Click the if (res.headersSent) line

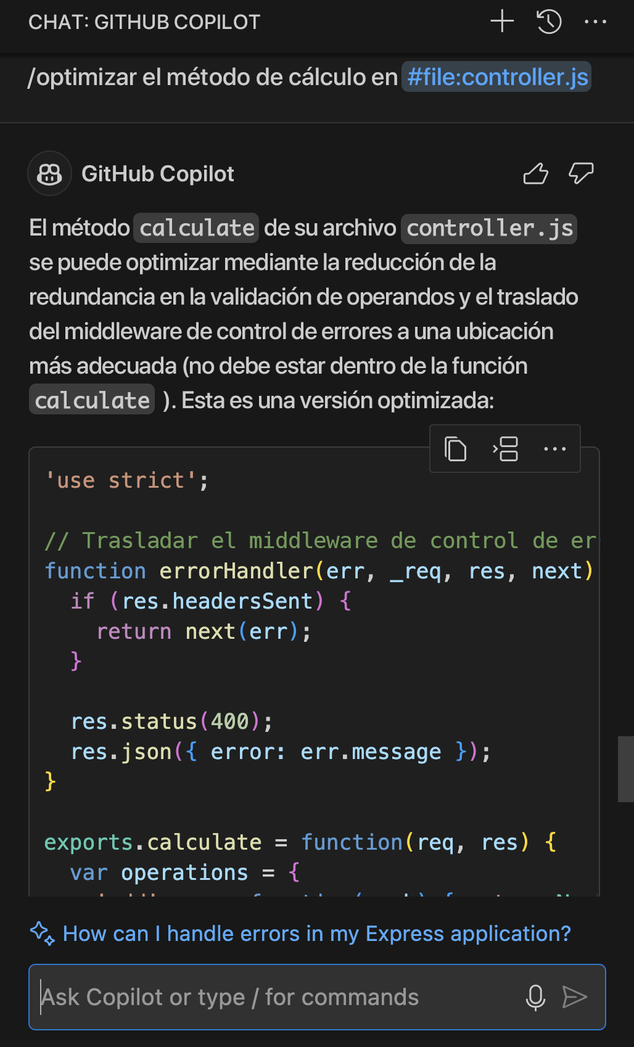211,601
